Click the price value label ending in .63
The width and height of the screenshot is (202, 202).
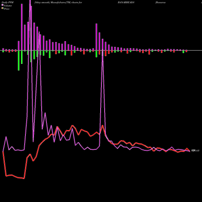[195, 151]
